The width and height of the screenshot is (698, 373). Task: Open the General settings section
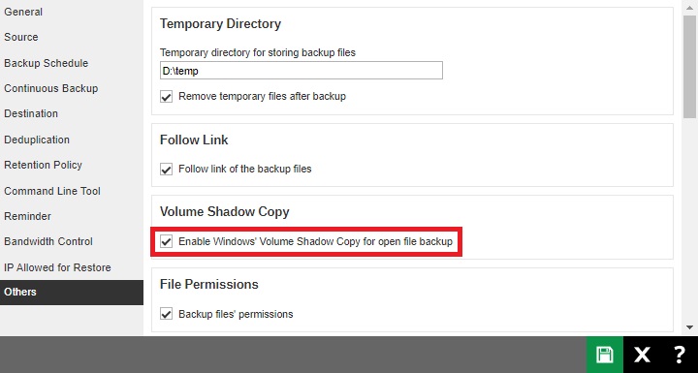(x=23, y=12)
